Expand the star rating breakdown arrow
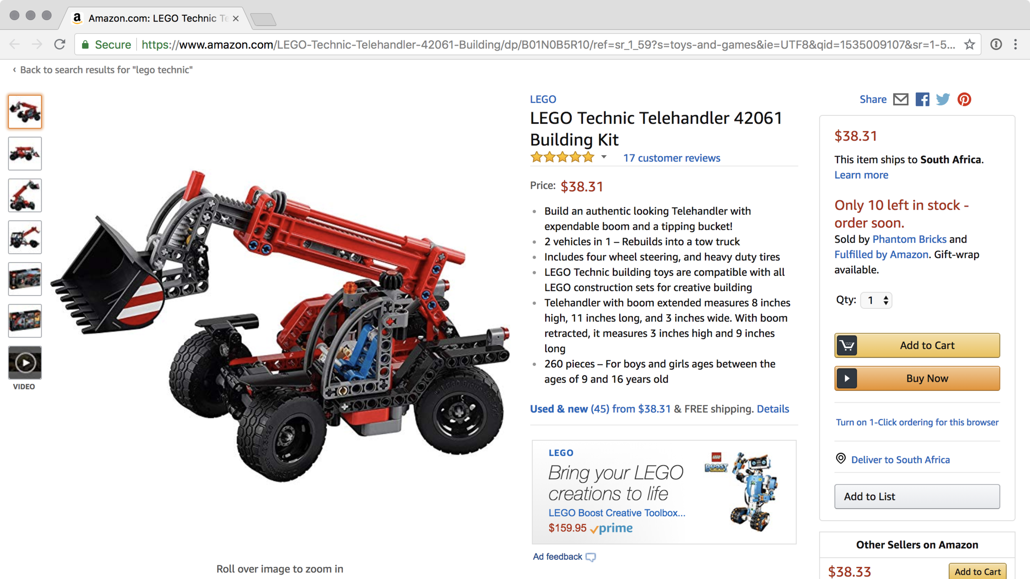The width and height of the screenshot is (1030, 579). click(x=604, y=157)
